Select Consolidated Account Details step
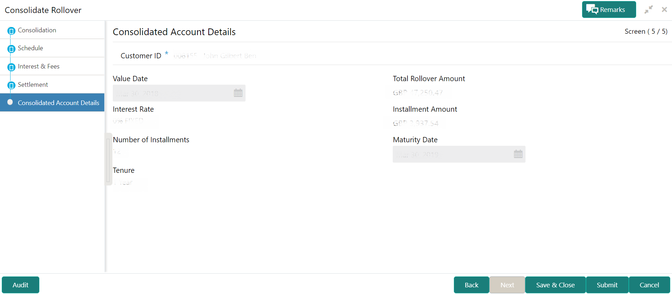Screen dimensions: 672x294 click(58, 103)
